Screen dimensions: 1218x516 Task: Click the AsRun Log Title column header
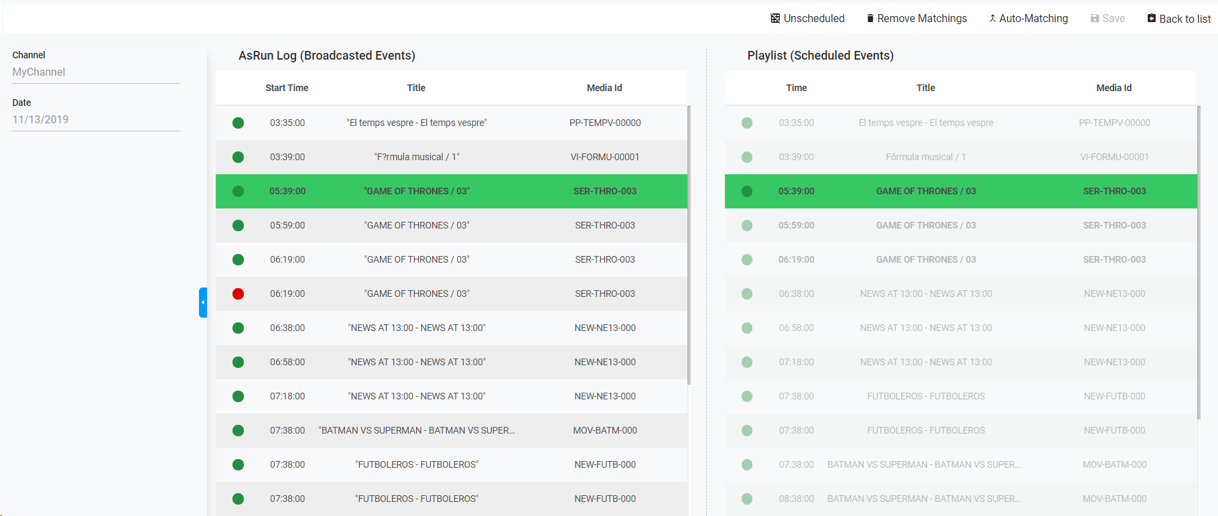coord(416,88)
